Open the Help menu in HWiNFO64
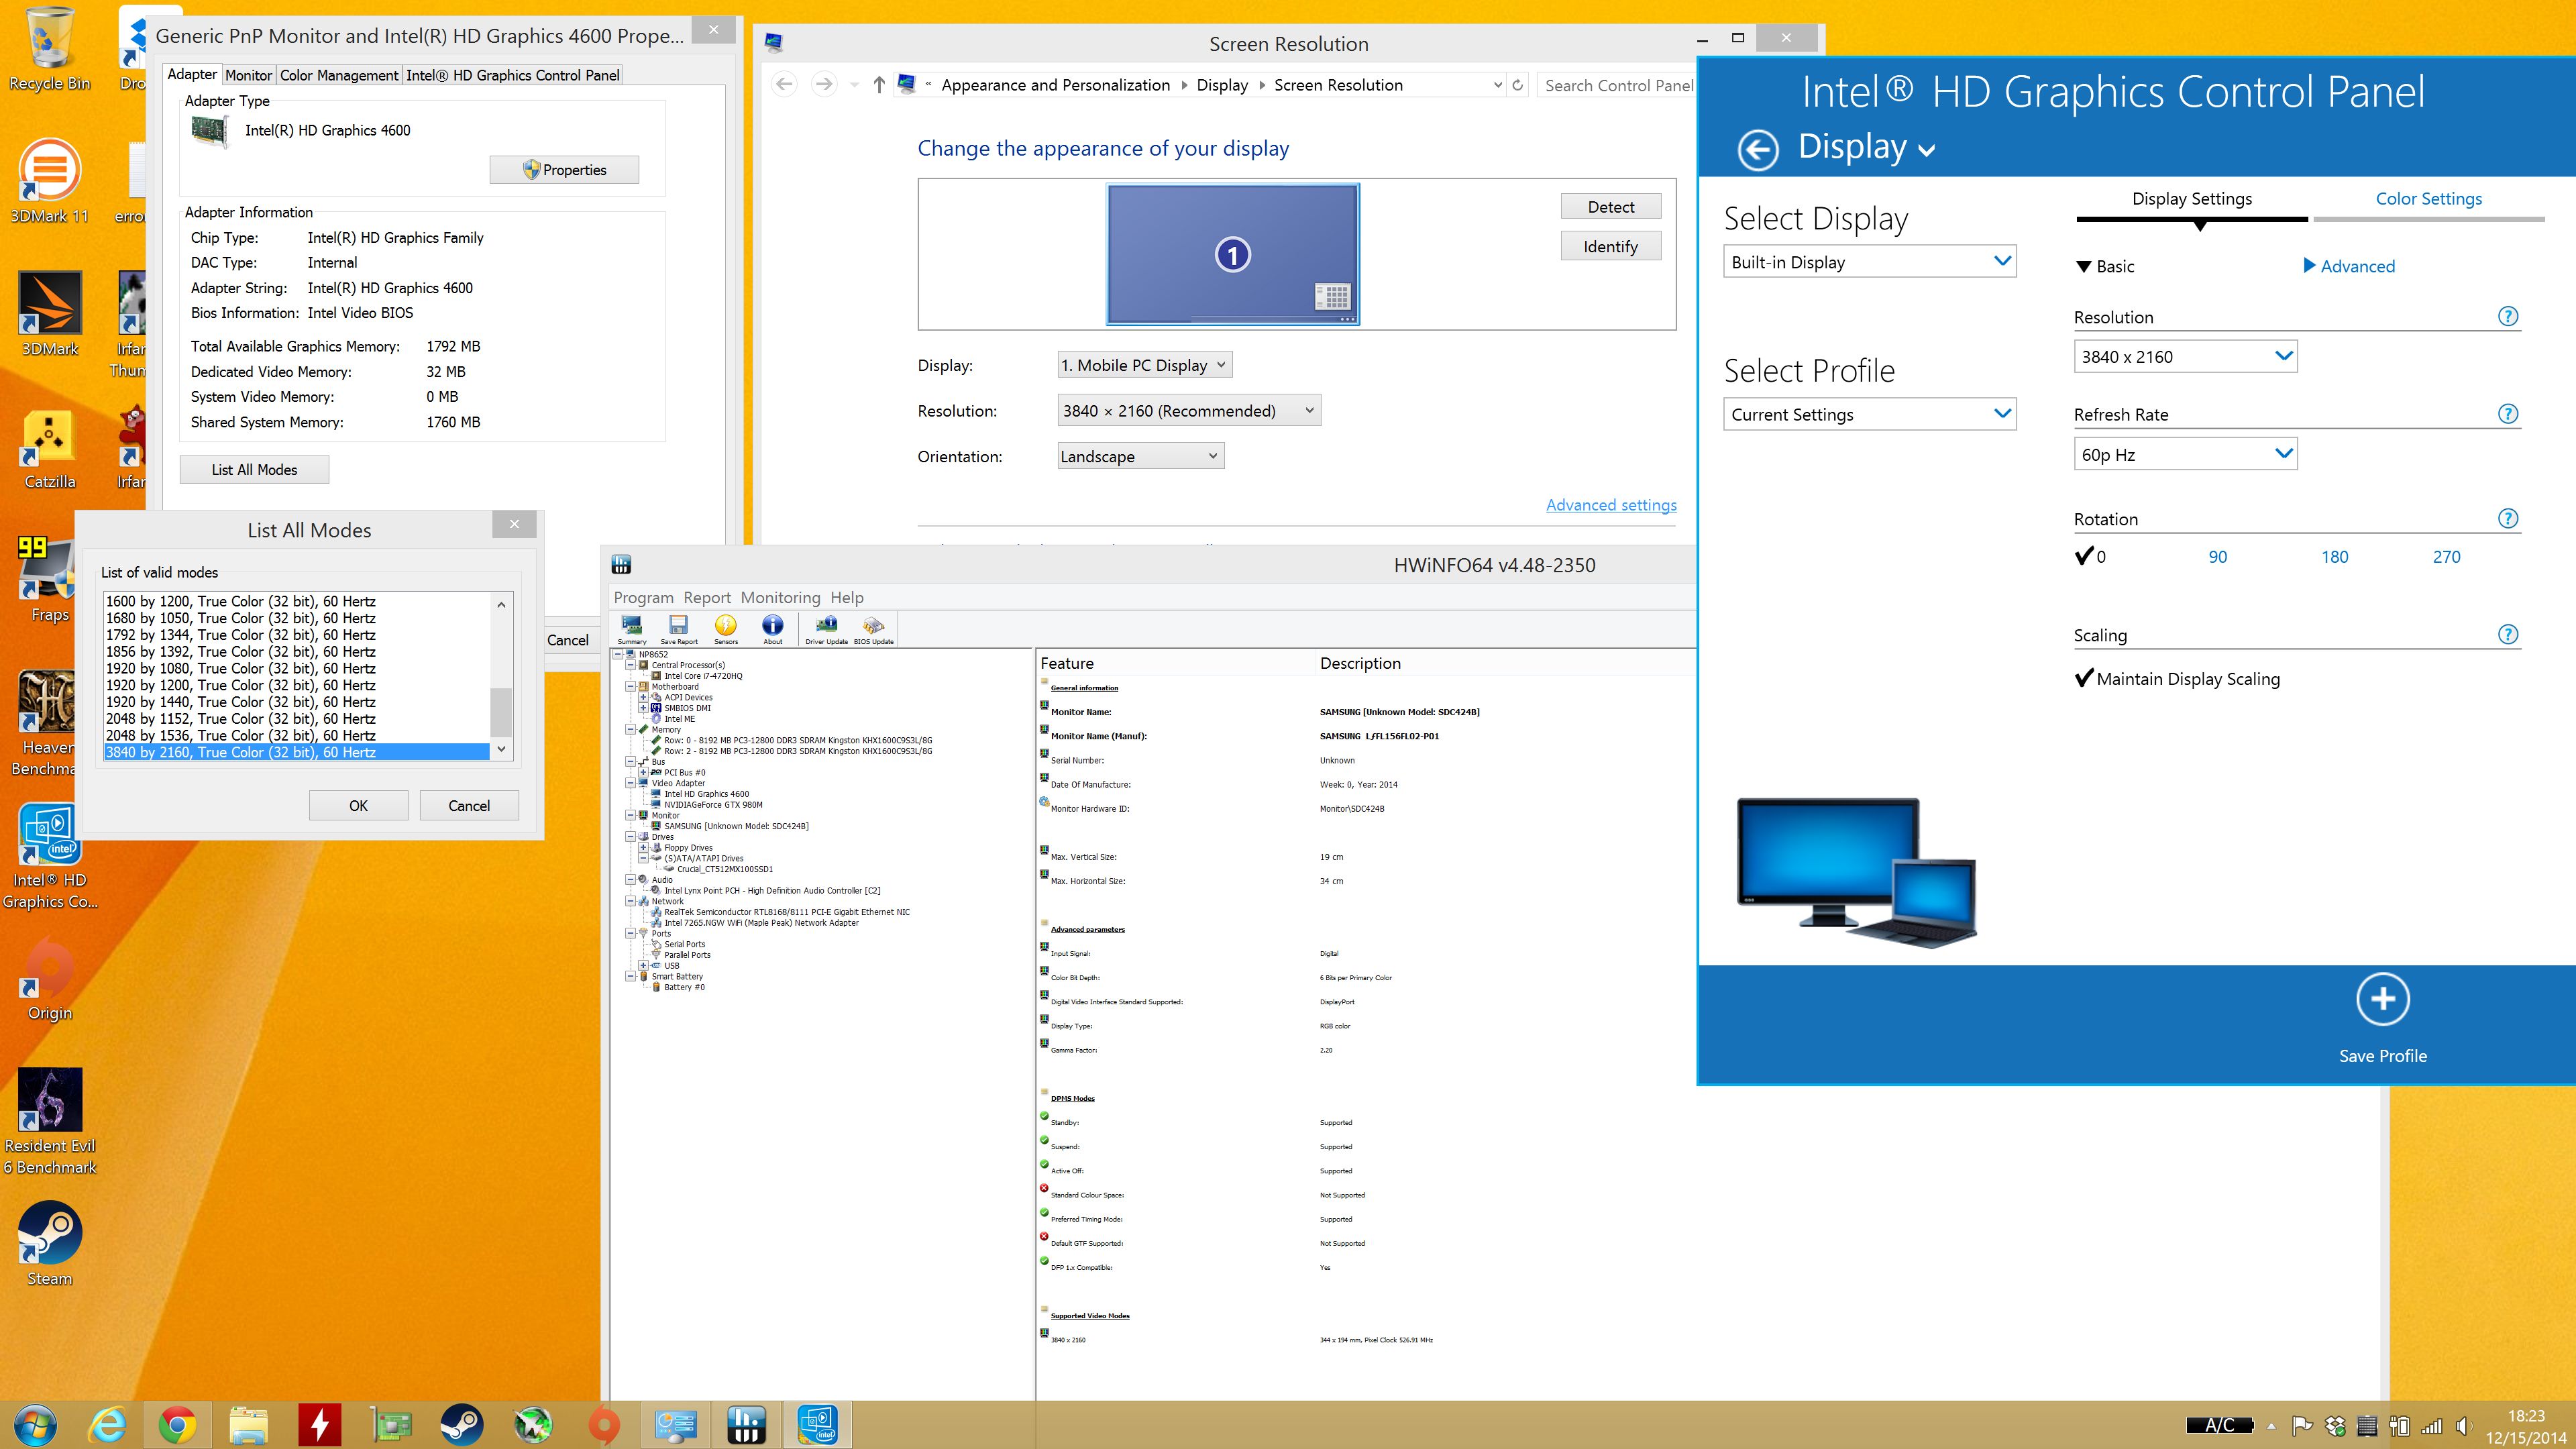The image size is (2576, 1449). [x=846, y=597]
